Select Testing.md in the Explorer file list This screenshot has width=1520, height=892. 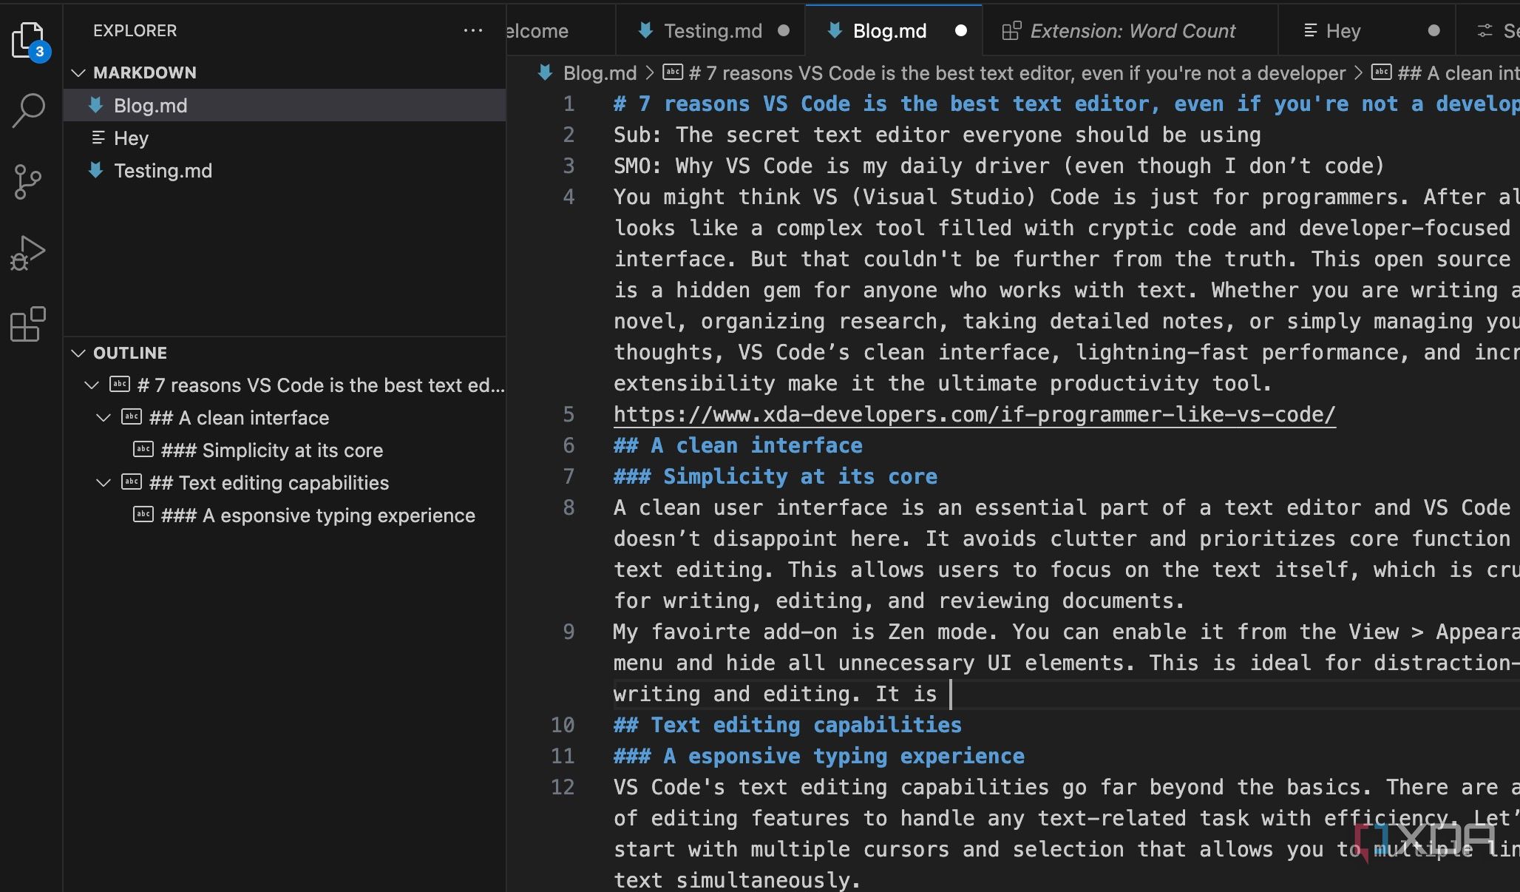click(x=163, y=171)
